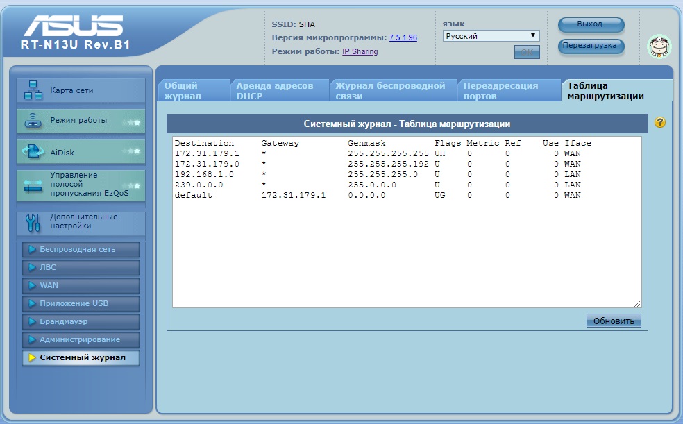Click the wrench tools icon for Дополнительные настройки

point(33,223)
